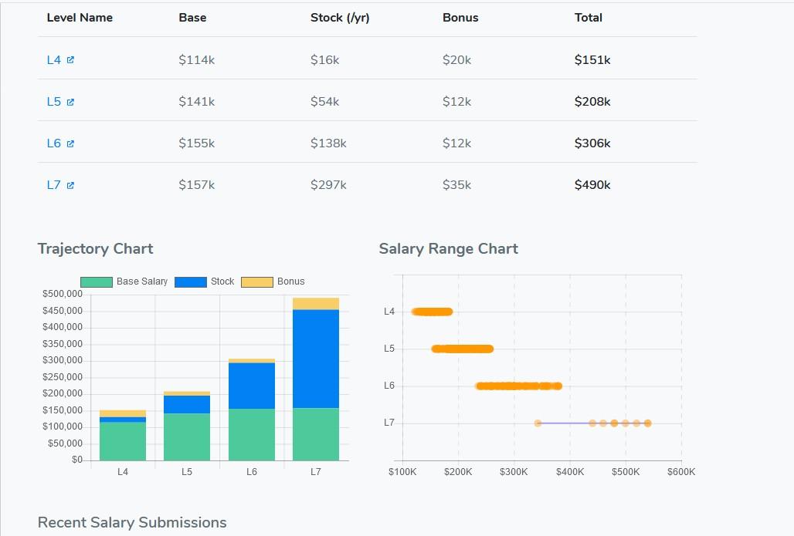Toggle the Bonus legend item
The width and height of the screenshot is (794, 536).
click(290, 281)
